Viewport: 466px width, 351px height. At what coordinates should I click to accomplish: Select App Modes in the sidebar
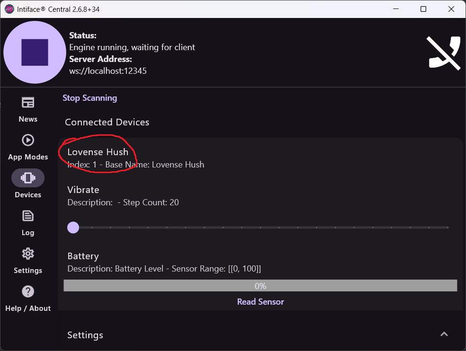pos(27,147)
